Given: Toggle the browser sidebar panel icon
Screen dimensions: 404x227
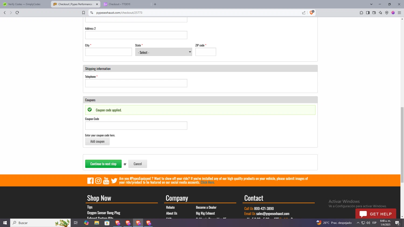Looking at the screenshot, I should pos(368,13).
